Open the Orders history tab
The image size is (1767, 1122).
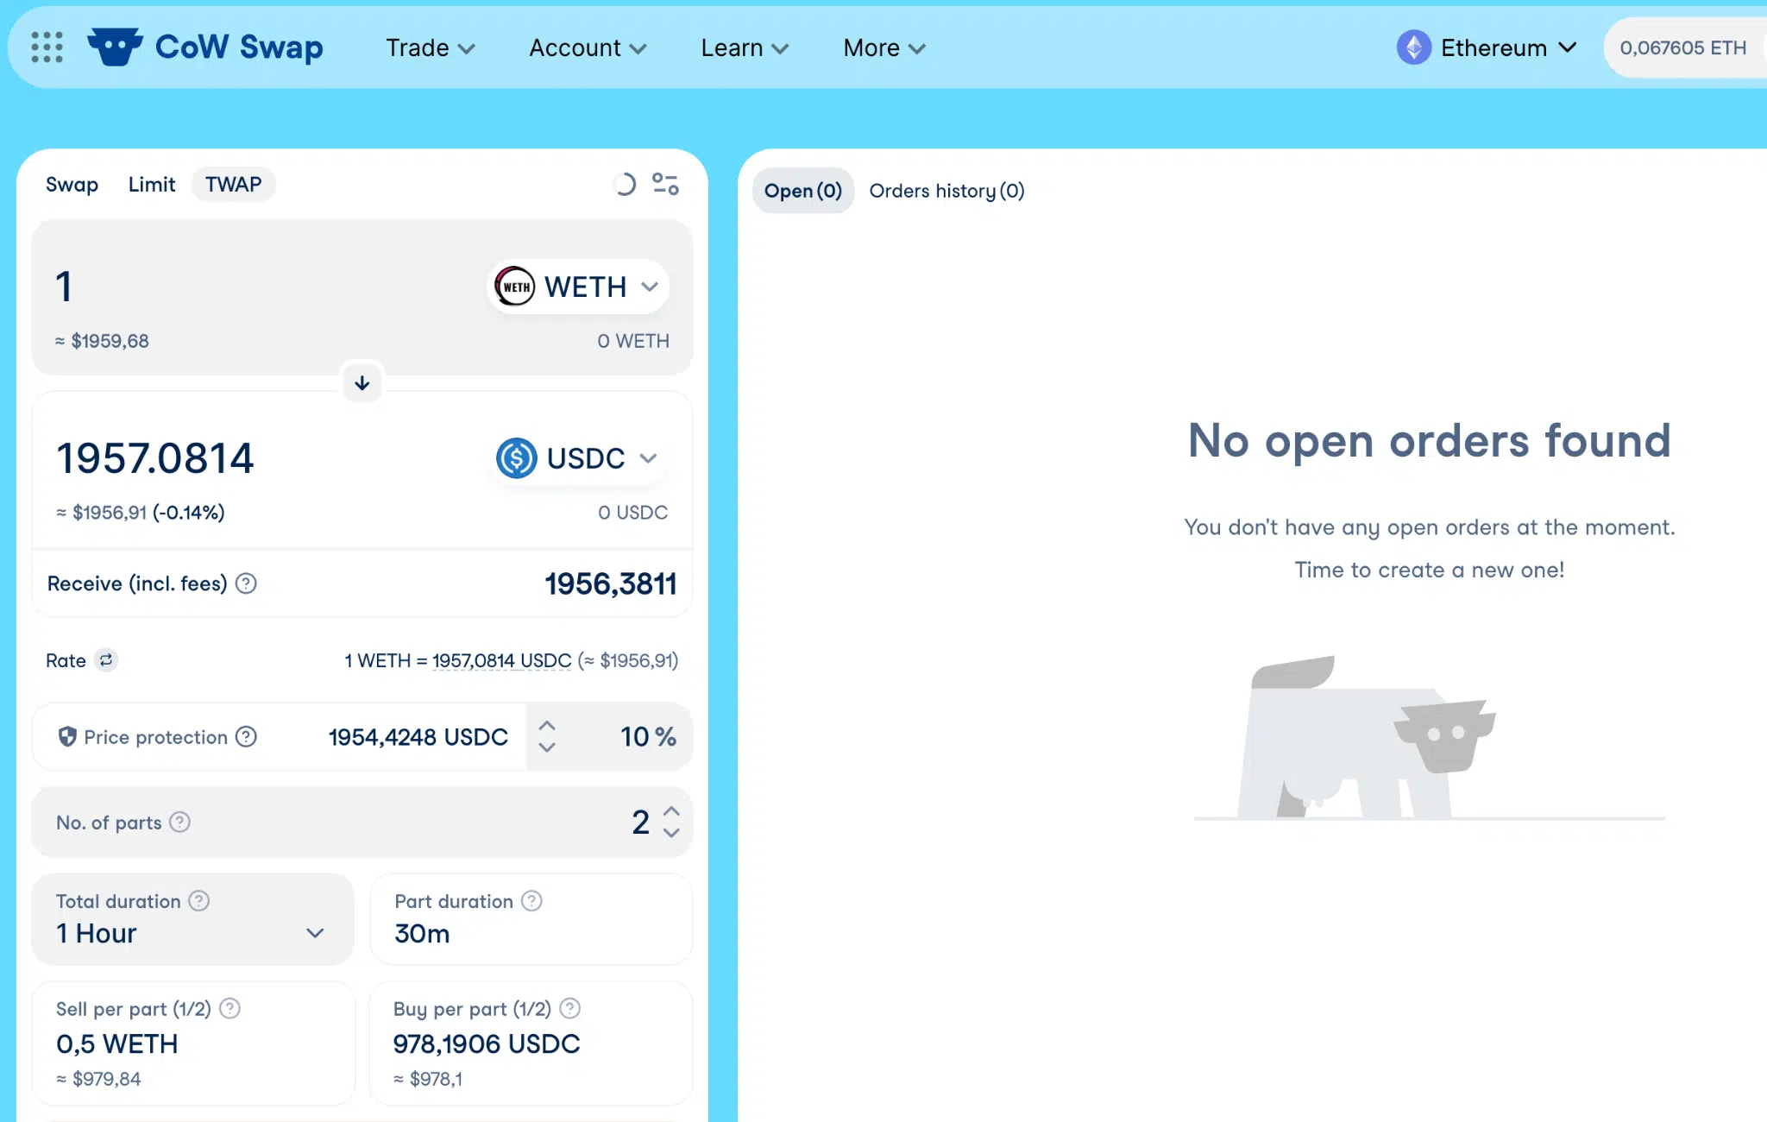click(x=946, y=191)
